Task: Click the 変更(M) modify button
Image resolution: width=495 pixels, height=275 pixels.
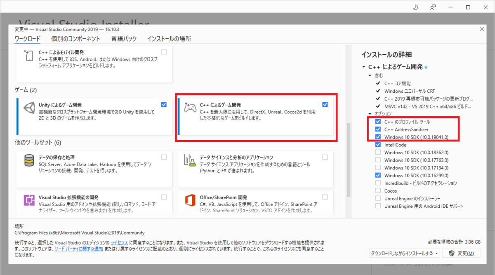Action: pyautogui.click(x=462, y=253)
